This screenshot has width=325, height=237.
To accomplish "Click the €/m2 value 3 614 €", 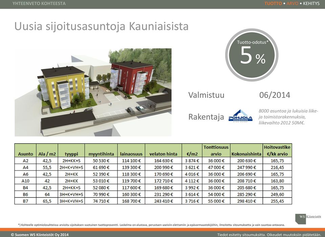I will coord(192,194).
